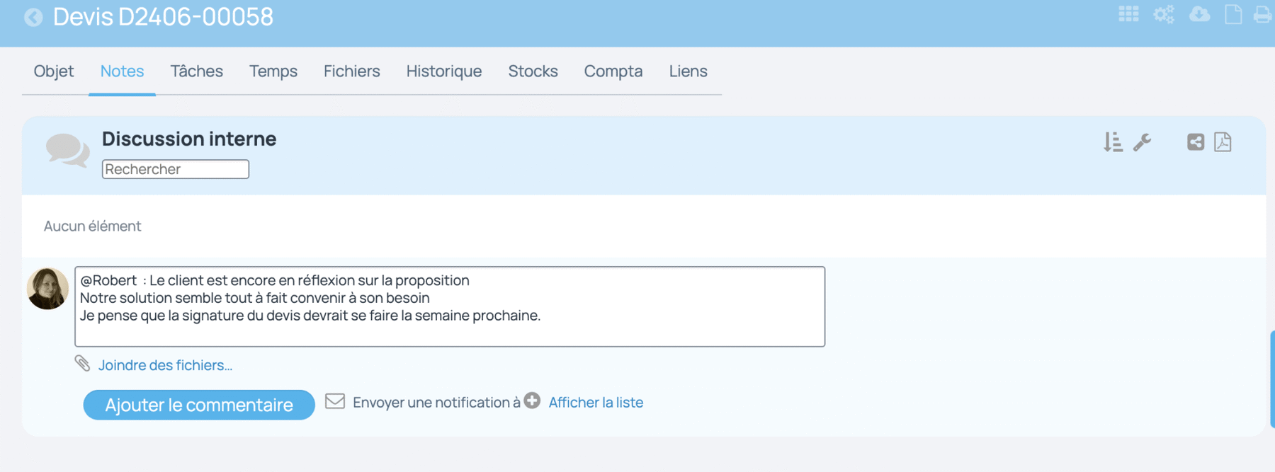Viewport: 1275px width, 472px height.
Task: Select the Compta tab
Action: click(613, 71)
